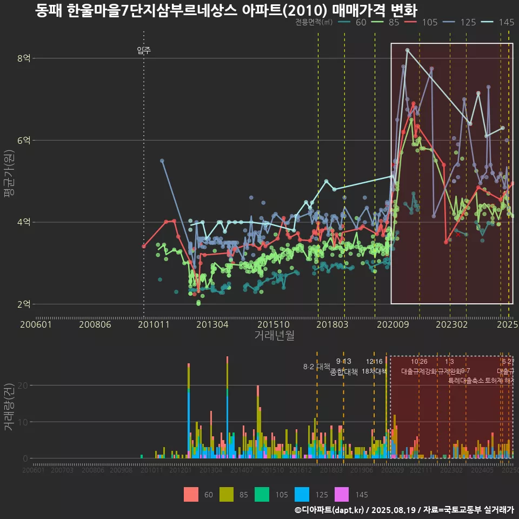The image size is (519, 519).
Task: Click the 202405 label on volume chart
Action: pos(482,470)
